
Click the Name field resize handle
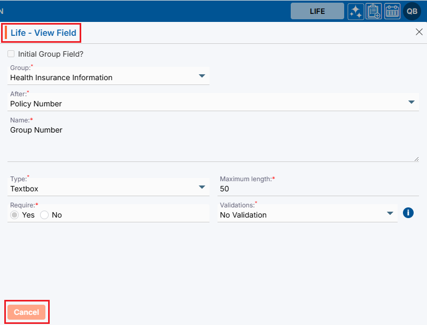click(x=416, y=158)
